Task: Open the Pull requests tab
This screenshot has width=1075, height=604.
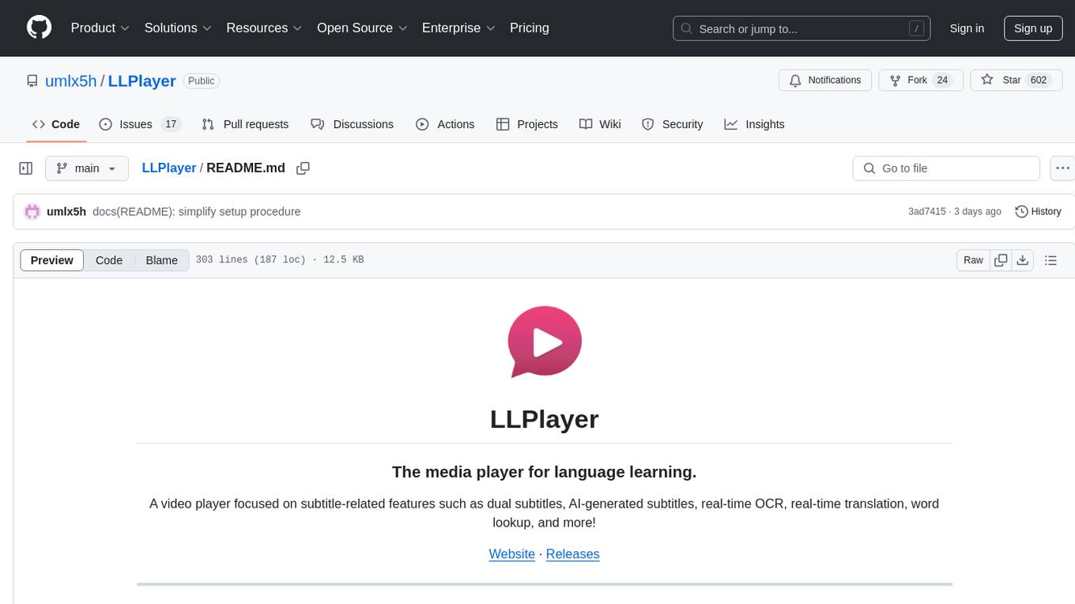Action: [245, 124]
